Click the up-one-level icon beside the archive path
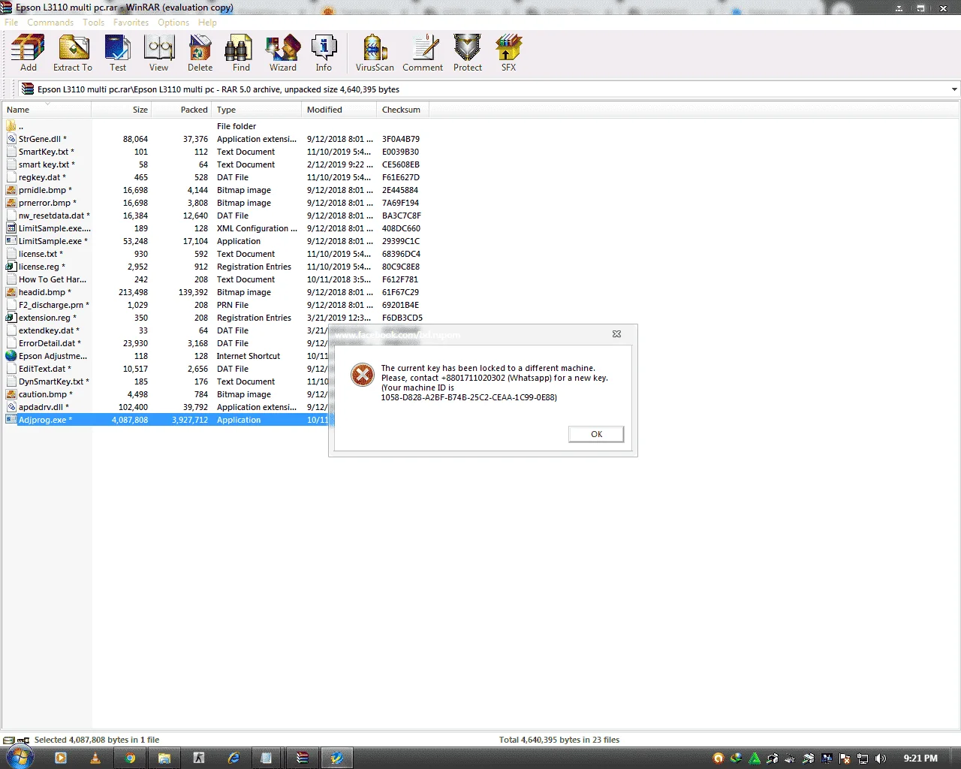The width and height of the screenshot is (961, 769). tap(28, 89)
